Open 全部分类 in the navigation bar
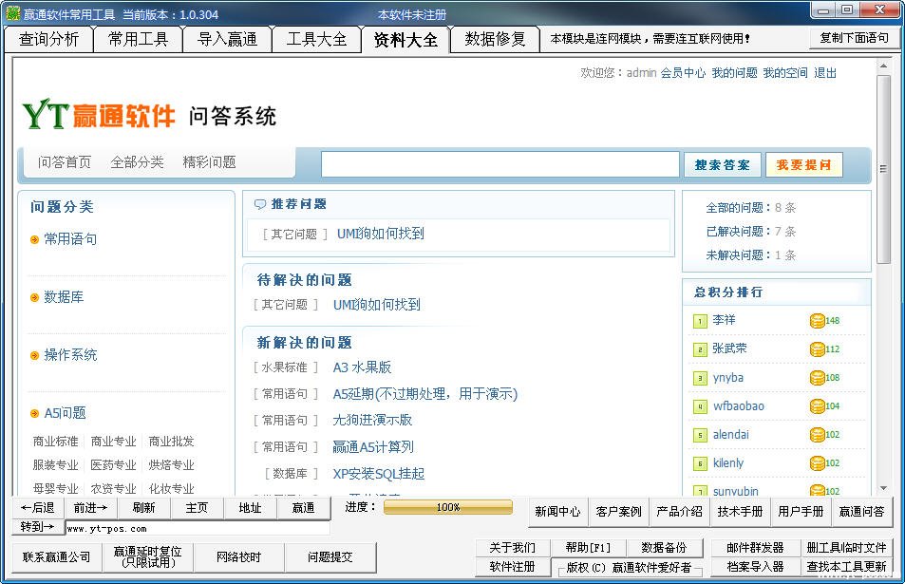905x584 pixels. [137, 162]
